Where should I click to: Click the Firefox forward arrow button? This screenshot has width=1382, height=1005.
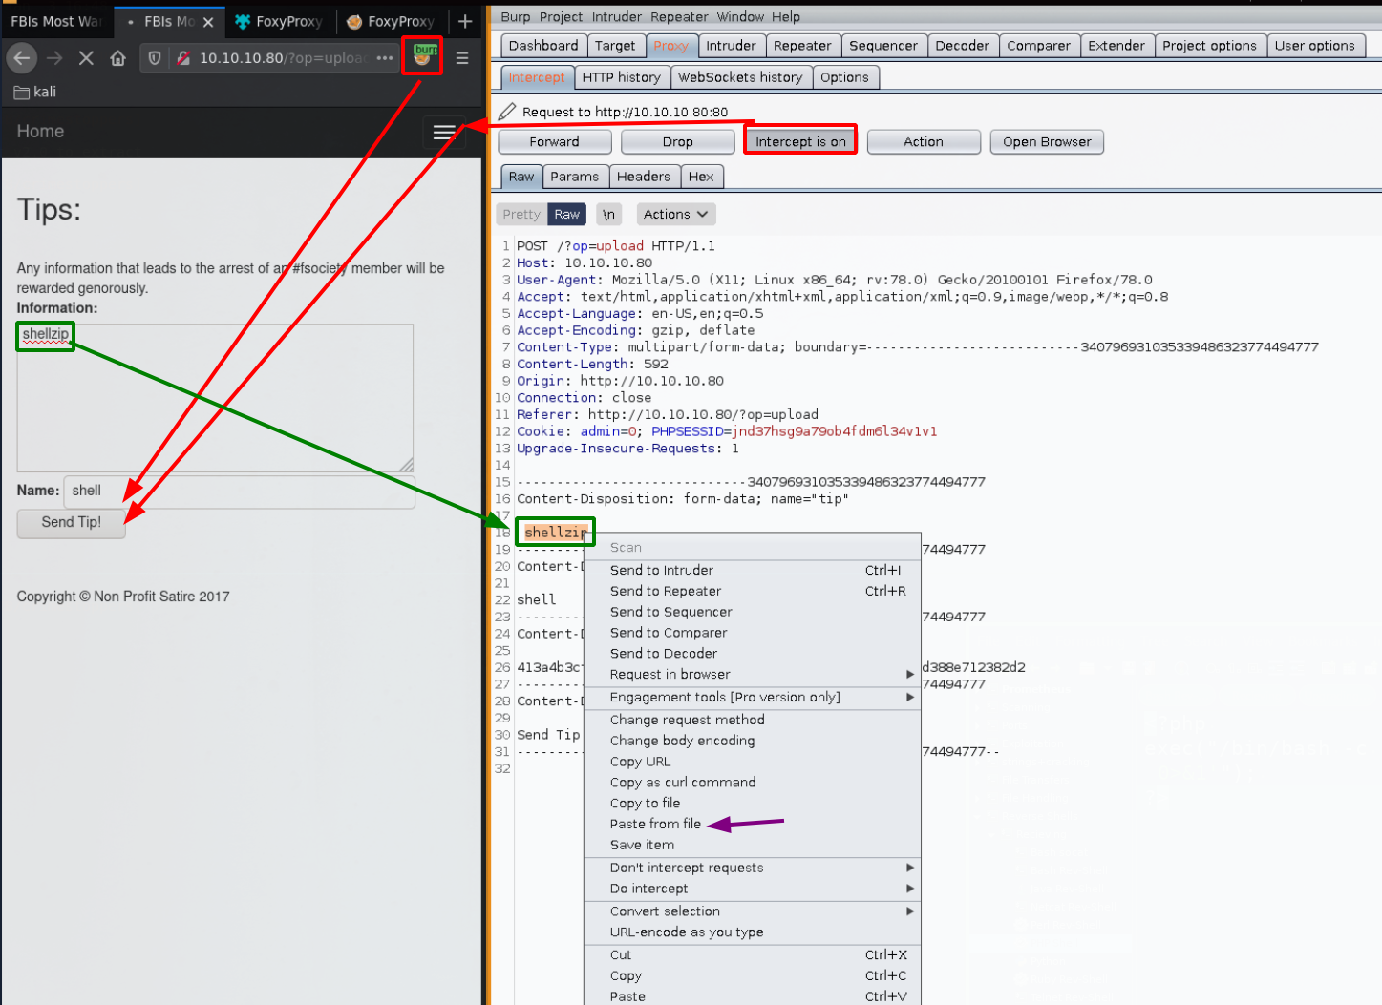coord(54,58)
